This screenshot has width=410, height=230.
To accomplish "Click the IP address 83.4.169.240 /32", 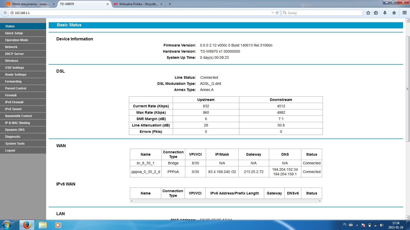I will coord(222,172).
